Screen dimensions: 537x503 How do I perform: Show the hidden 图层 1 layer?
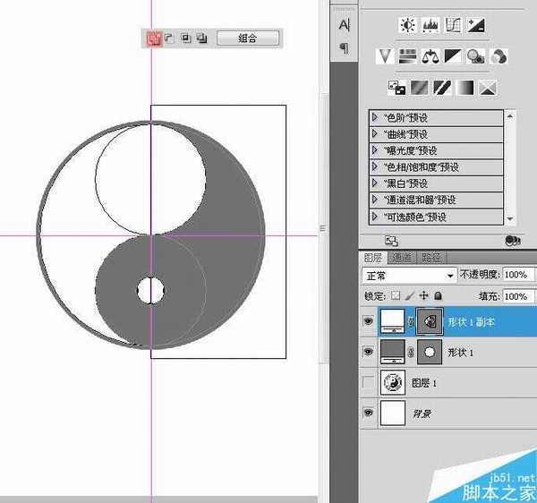pos(368,383)
